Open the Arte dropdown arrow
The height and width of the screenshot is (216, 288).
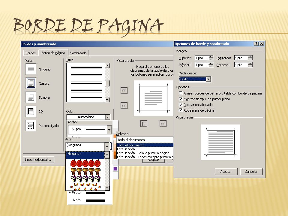pos(107,147)
